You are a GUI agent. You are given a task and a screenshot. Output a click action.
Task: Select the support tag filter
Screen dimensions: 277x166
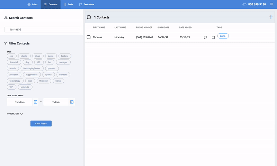point(63,75)
